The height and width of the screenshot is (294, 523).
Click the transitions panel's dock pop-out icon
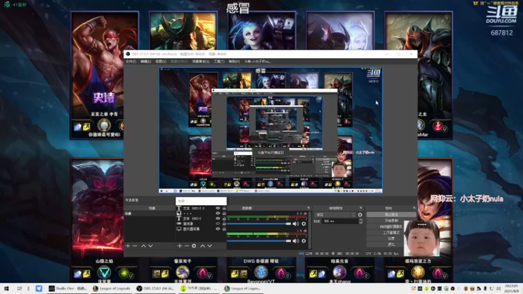point(361,208)
